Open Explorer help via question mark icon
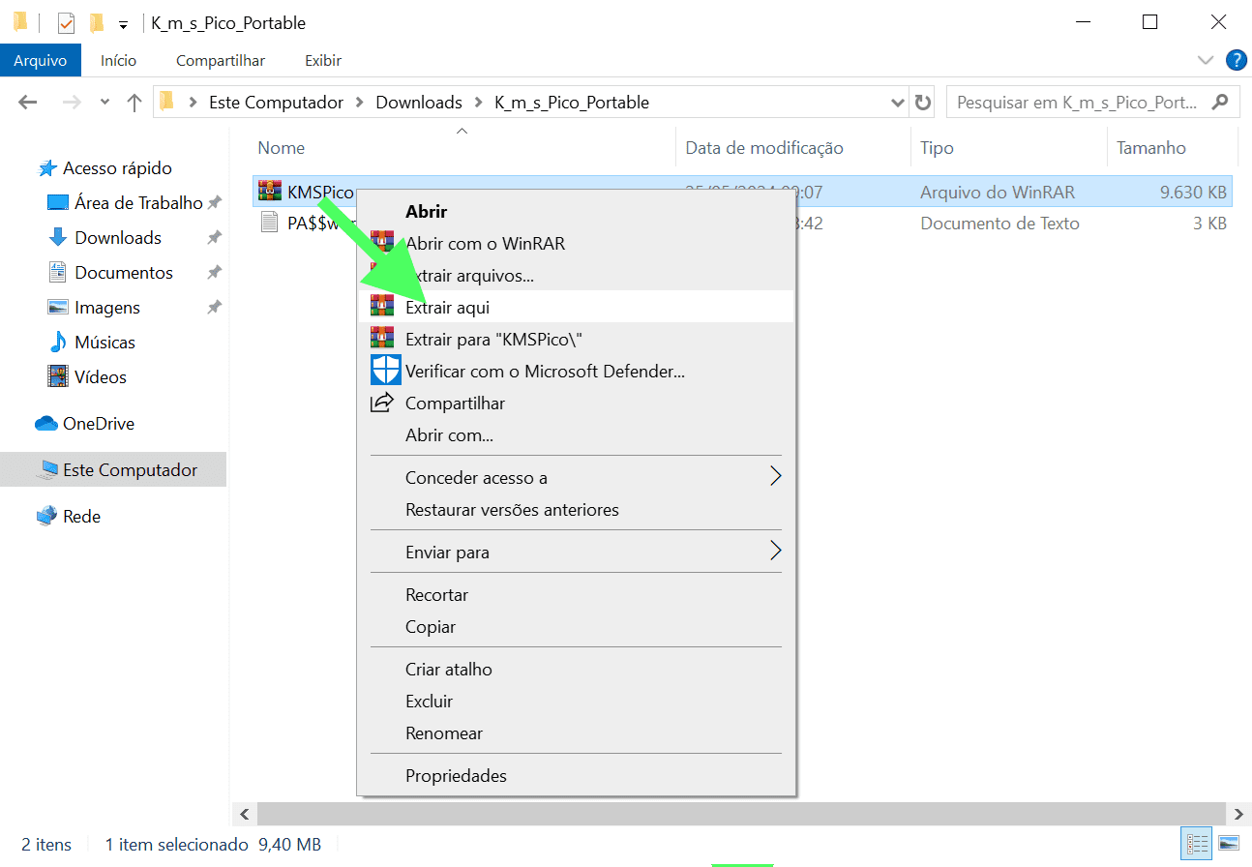 pyautogui.click(x=1237, y=60)
